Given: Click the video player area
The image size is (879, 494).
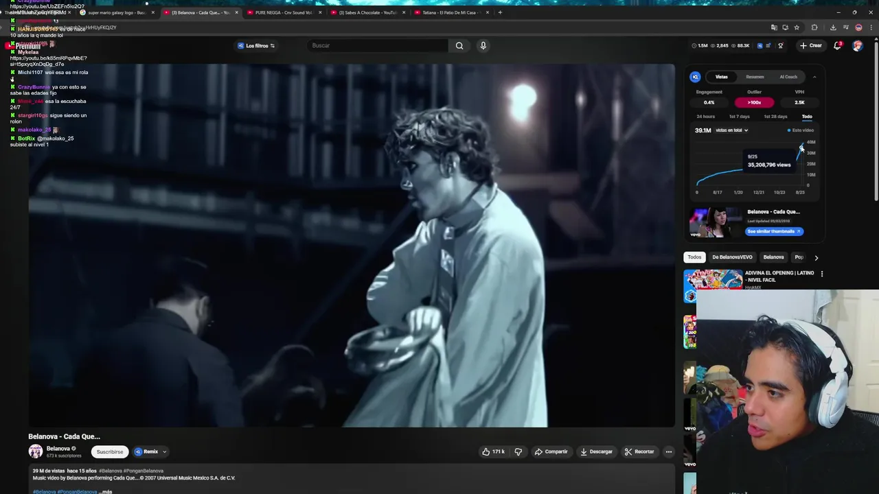Looking at the screenshot, I should point(352,246).
